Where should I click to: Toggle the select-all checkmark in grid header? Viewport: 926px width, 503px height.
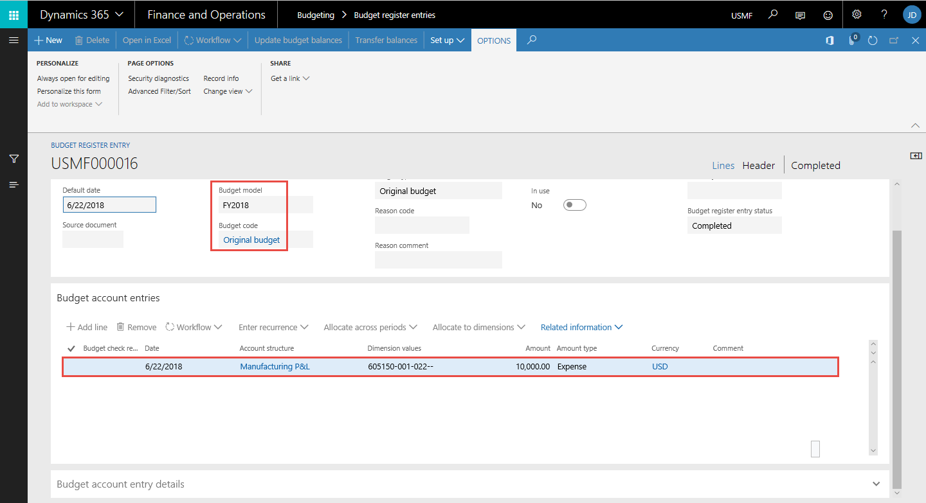pyautogui.click(x=71, y=348)
